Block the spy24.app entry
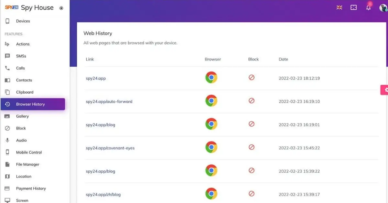This screenshot has width=388, height=203. tap(252, 78)
